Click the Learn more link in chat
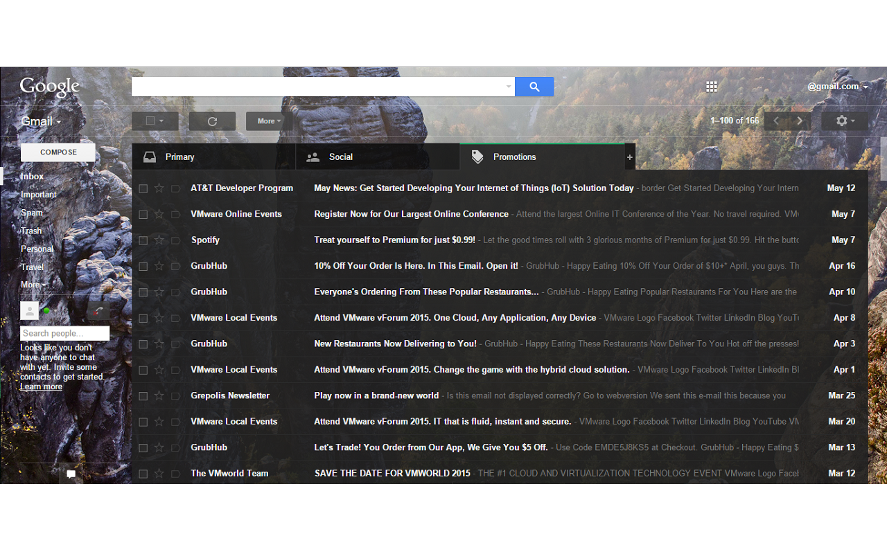The image size is (887, 554). (x=41, y=386)
